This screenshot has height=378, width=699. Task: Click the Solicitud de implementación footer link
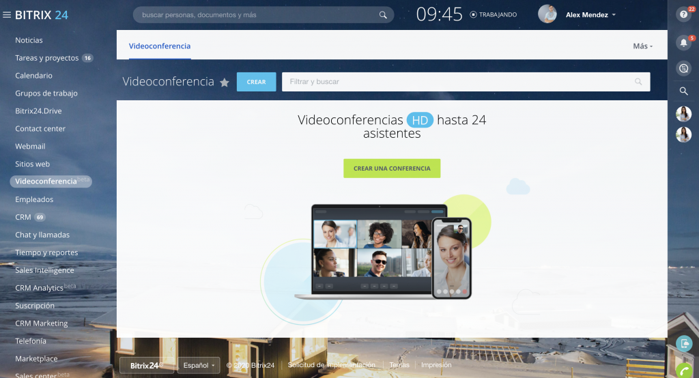(331, 365)
